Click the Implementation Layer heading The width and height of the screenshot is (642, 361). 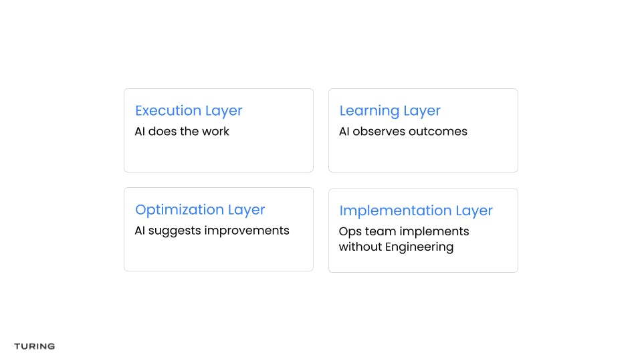coord(416,211)
